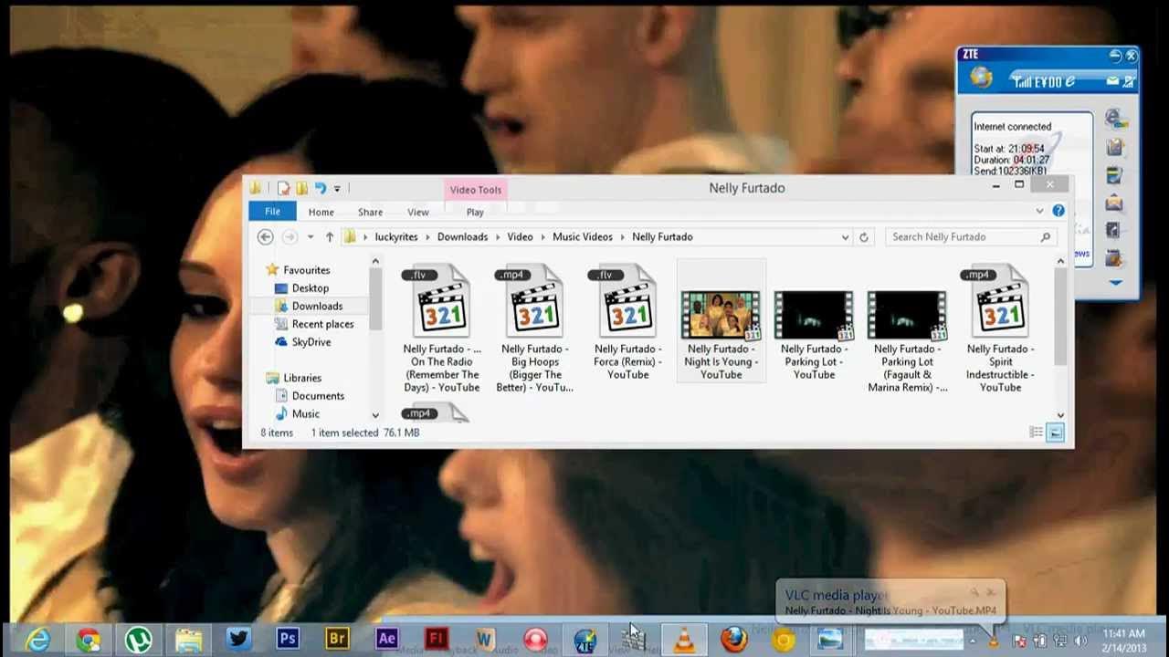Switch to the Share ribbon tab

(x=370, y=212)
